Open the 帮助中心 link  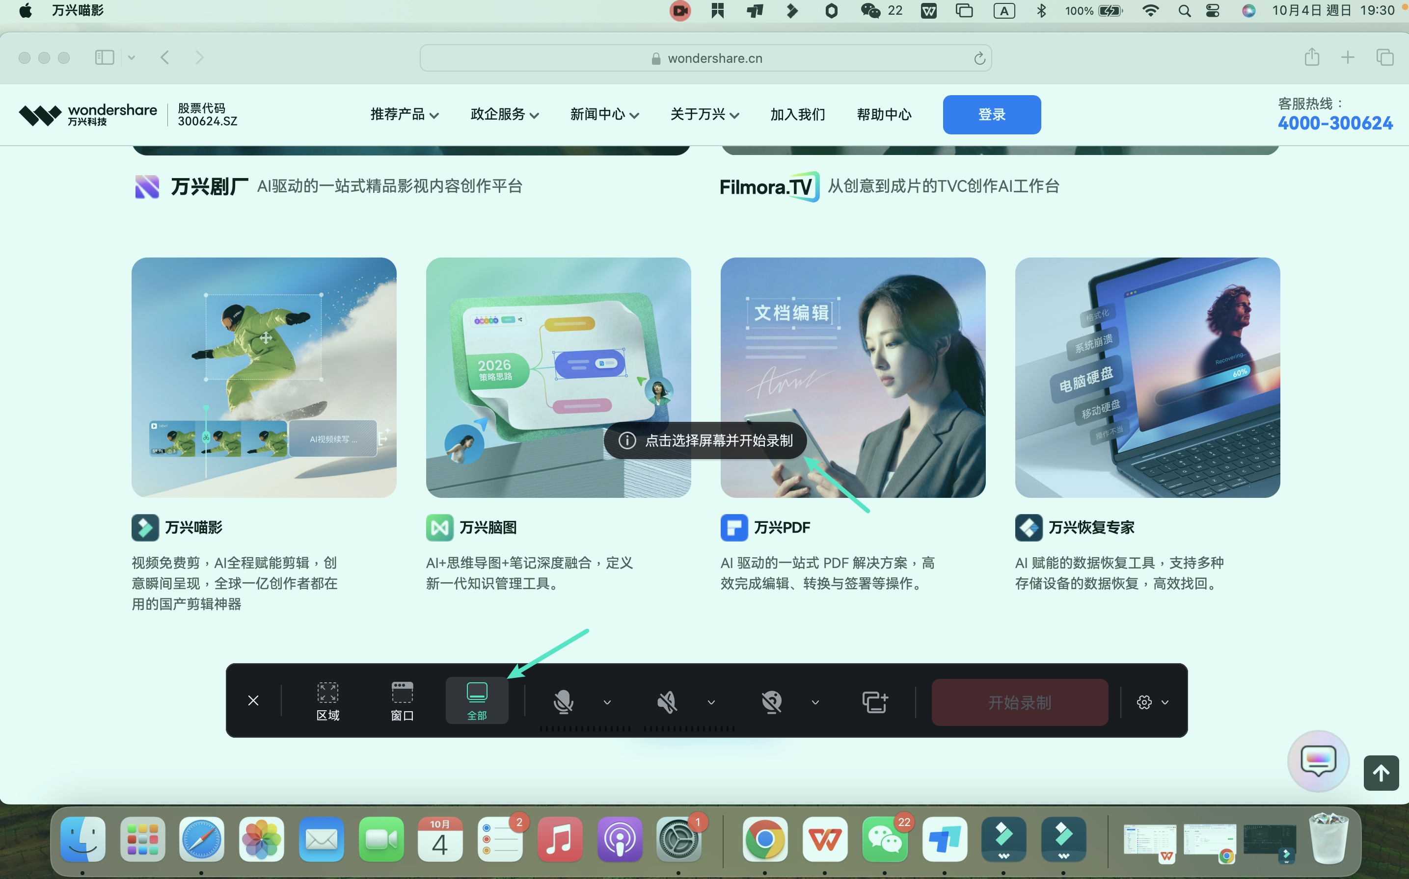click(884, 114)
